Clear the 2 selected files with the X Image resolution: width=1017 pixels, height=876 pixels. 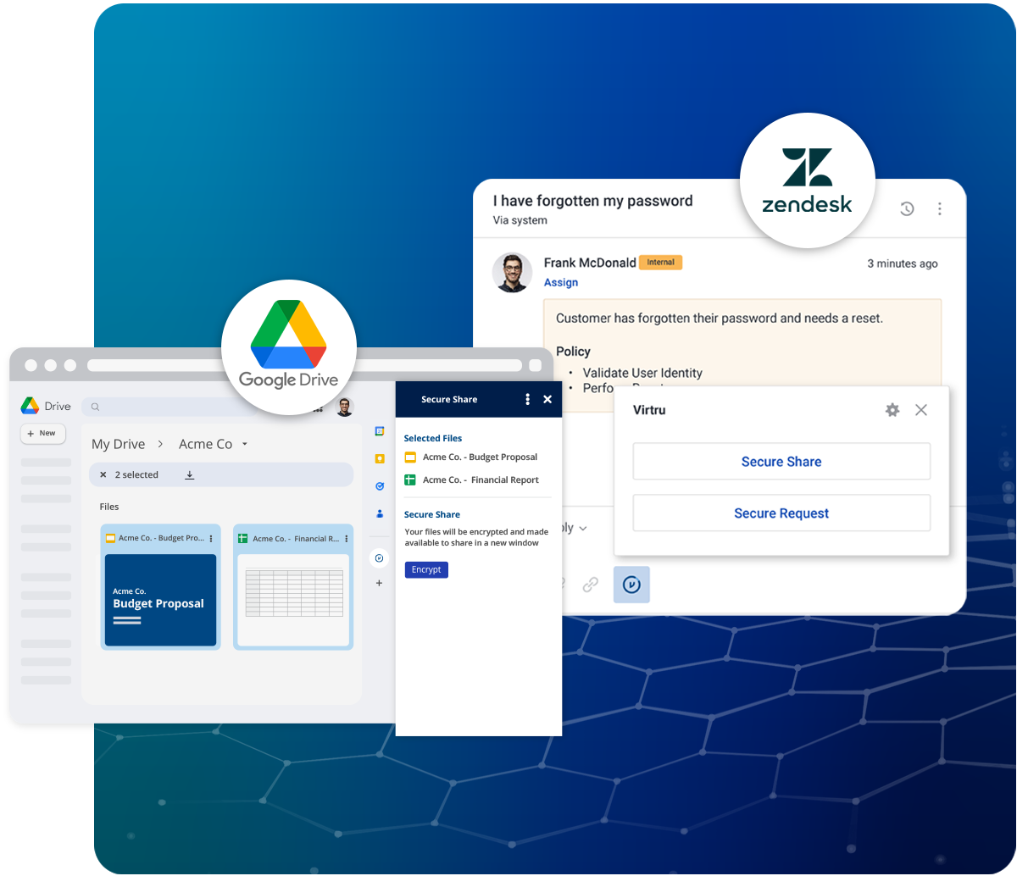pyautogui.click(x=103, y=475)
